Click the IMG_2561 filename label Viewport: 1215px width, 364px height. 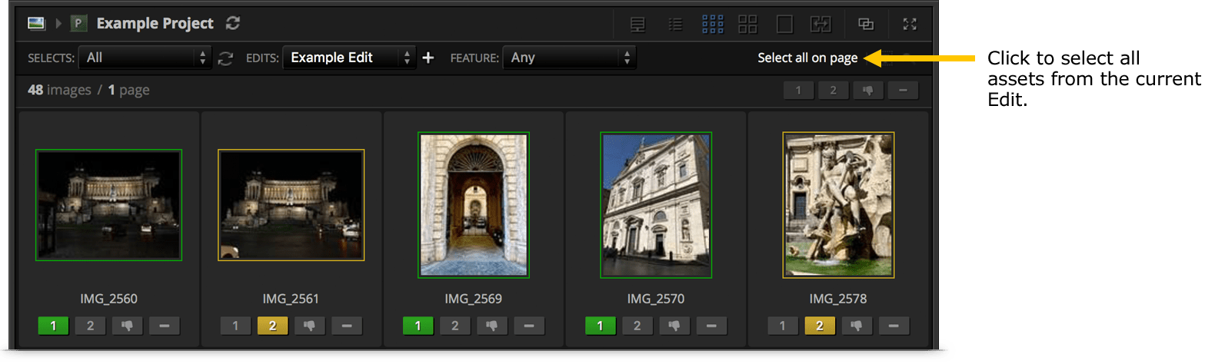tap(291, 299)
